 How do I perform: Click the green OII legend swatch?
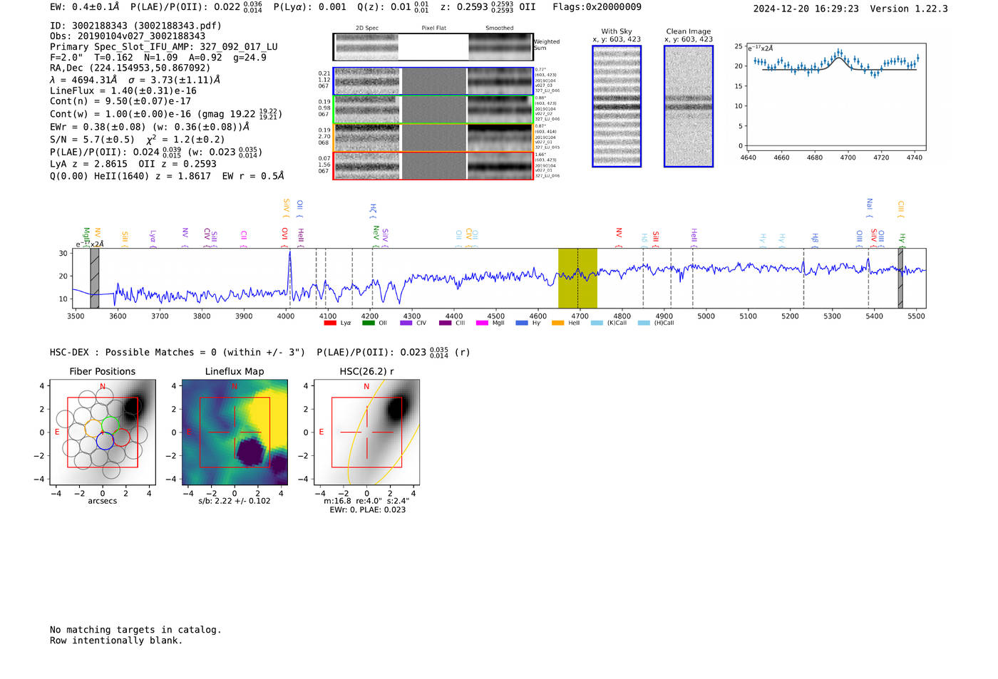368,323
